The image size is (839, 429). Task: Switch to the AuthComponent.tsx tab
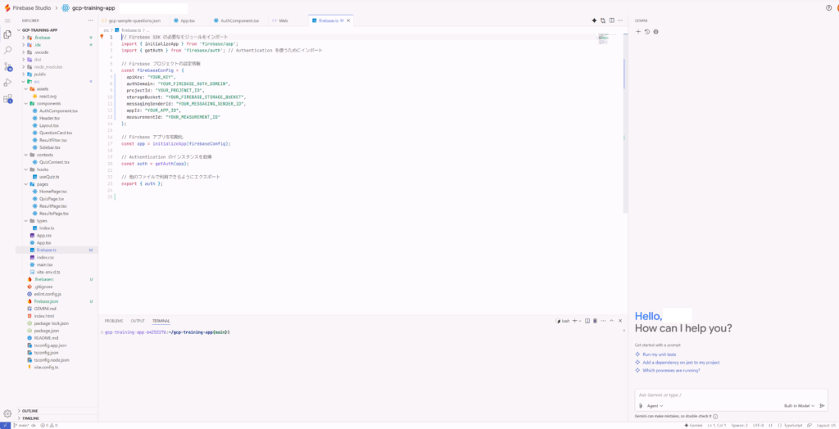(239, 20)
